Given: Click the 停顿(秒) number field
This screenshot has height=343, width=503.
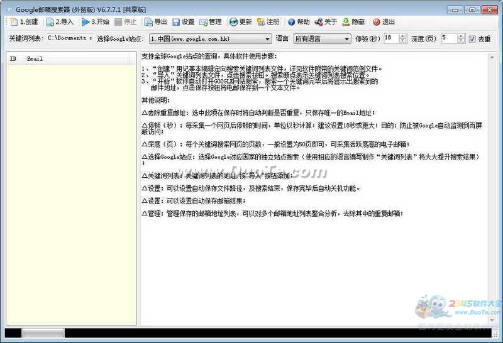Looking at the screenshot, I should click(x=391, y=39).
